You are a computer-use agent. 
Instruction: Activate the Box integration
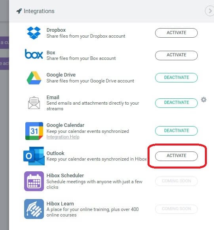click(176, 55)
